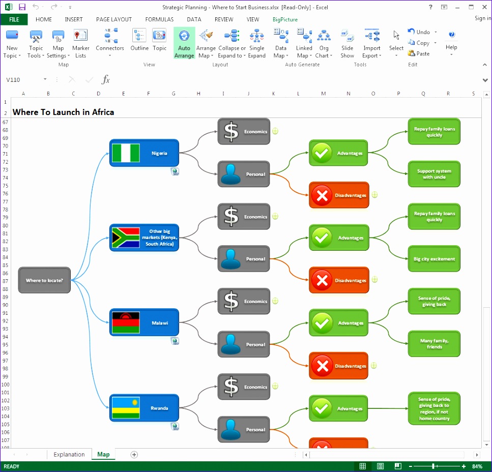
Task: Click Undo in the Edit group
Action: 419,32
